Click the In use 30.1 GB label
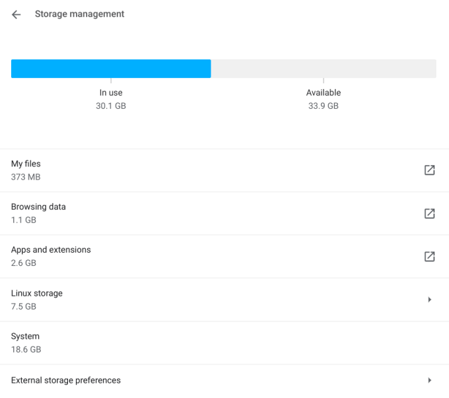The height and width of the screenshot is (398, 449). [x=111, y=99]
